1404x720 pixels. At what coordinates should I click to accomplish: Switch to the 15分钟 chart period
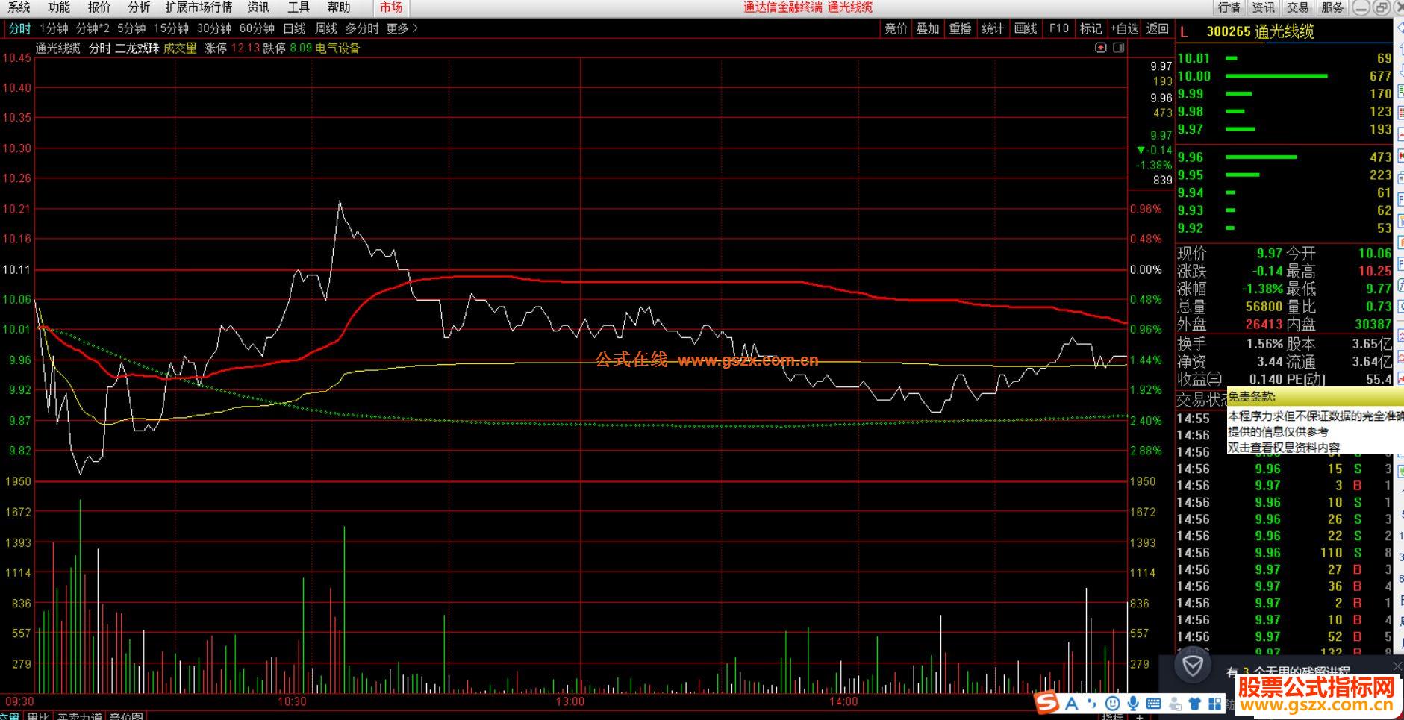coord(171,28)
